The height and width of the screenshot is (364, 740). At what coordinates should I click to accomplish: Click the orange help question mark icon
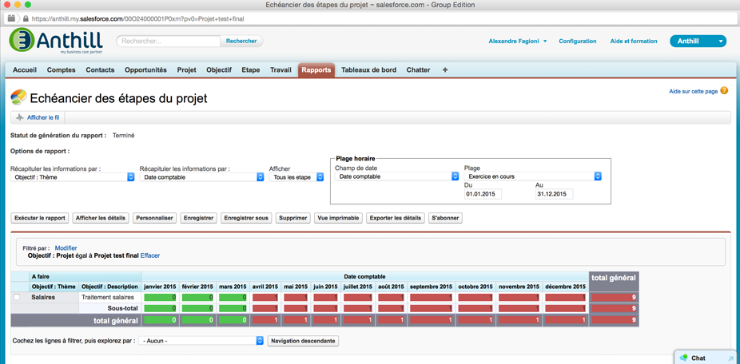click(x=725, y=90)
